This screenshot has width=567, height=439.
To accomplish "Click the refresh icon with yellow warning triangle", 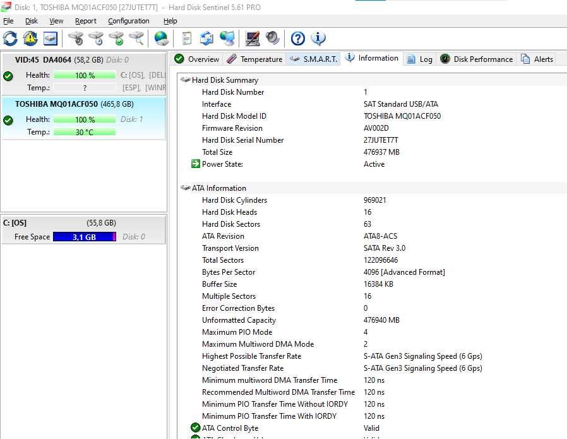I will tap(30, 39).
